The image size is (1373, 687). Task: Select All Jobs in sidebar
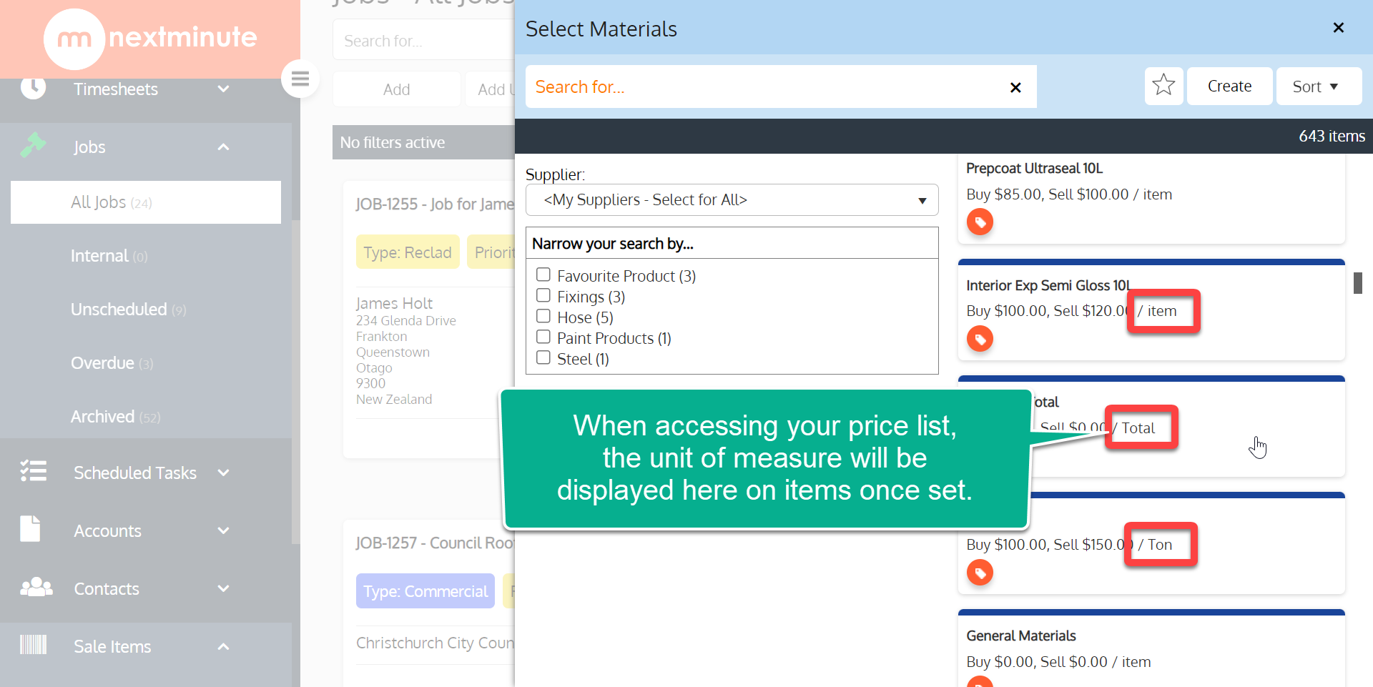pyautogui.click(x=146, y=202)
